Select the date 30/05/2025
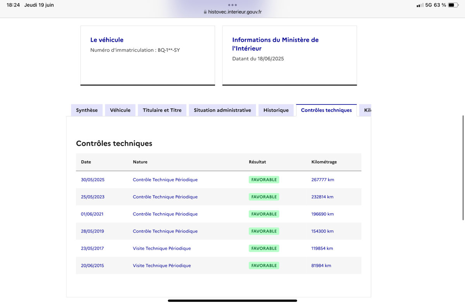The image size is (465, 305). (x=93, y=180)
